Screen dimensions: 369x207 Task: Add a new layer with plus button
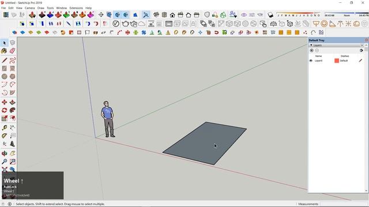click(311, 51)
